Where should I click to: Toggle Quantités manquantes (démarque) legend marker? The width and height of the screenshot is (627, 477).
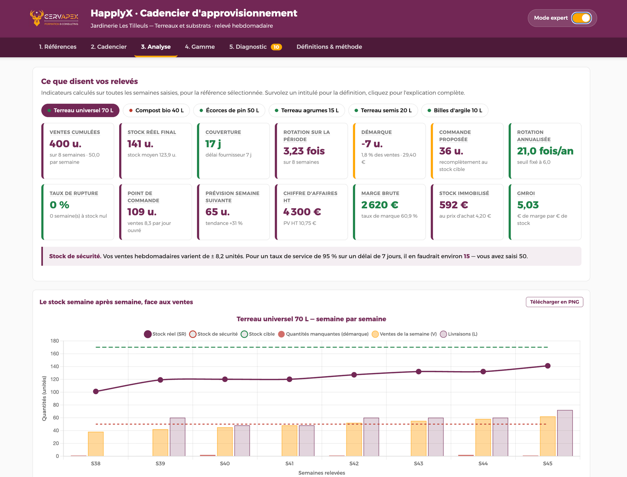(281, 334)
